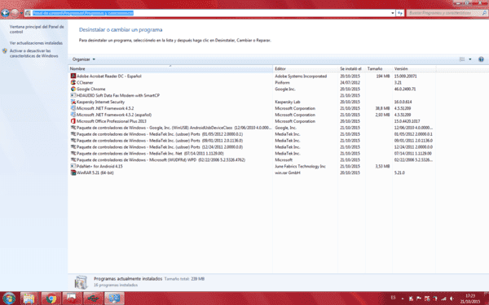This screenshot has height=305, width=489.
Task: Click the Control Panel taskbar button
Action: [x=114, y=298]
